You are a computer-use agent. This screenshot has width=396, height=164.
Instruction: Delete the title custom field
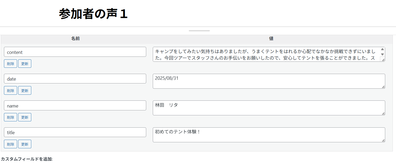click(11, 144)
